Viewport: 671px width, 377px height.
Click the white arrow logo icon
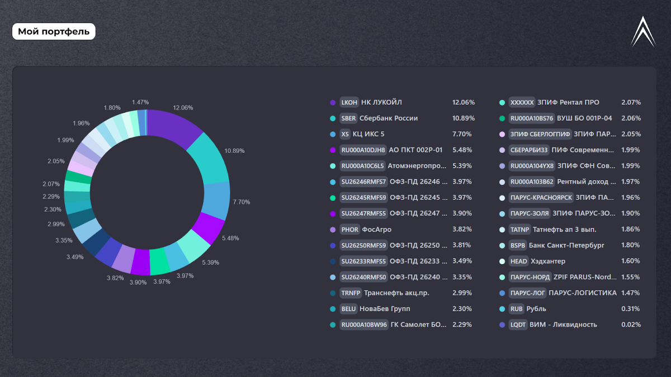click(x=643, y=31)
